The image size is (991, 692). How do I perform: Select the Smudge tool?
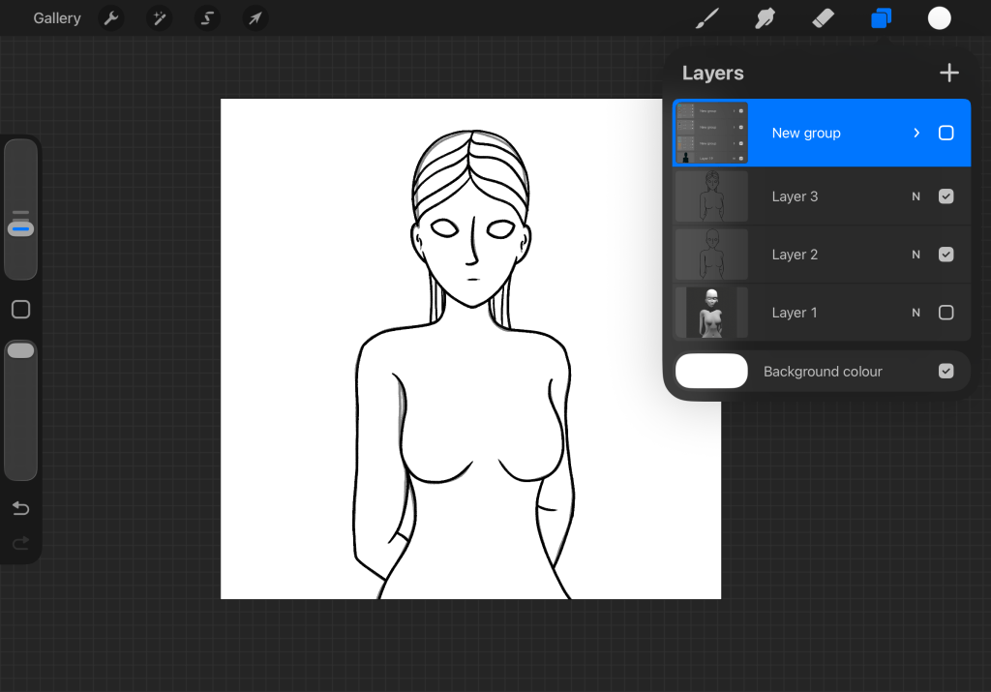[766, 18]
